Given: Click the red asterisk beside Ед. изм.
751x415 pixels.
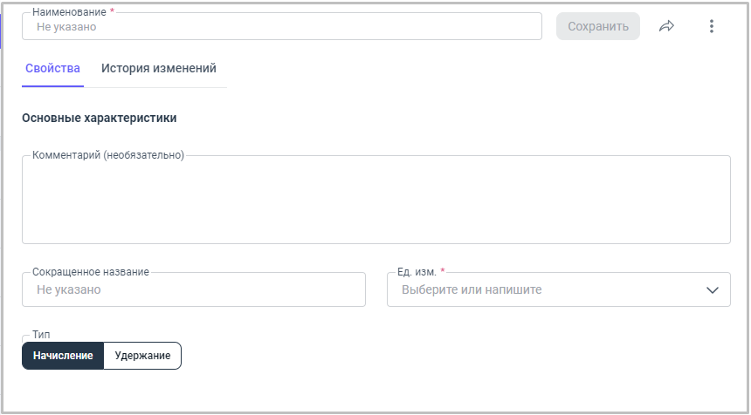Looking at the screenshot, I should (443, 271).
